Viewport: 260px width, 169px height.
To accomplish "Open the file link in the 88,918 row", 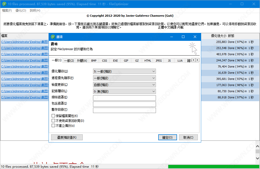I will pyautogui.click(x=25, y=97).
